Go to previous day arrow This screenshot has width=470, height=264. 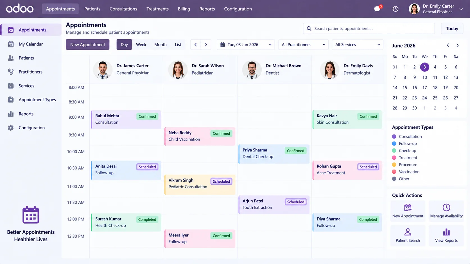tap(196, 45)
